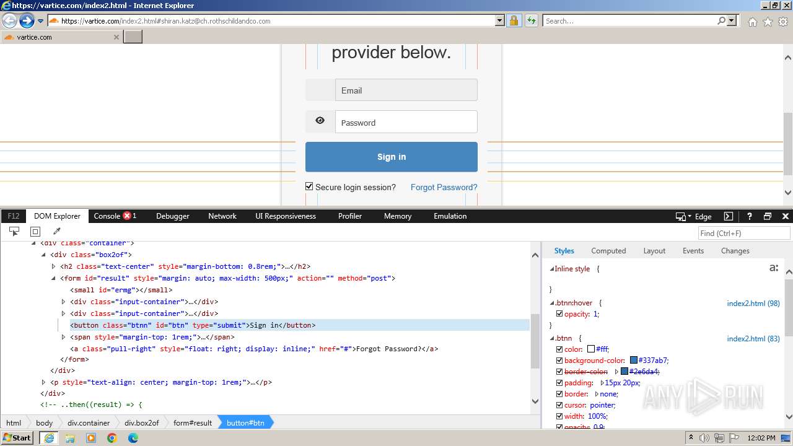Expand the h2 text-center node
Image resolution: width=793 pixels, height=446 pixels.
click(54, 266)
